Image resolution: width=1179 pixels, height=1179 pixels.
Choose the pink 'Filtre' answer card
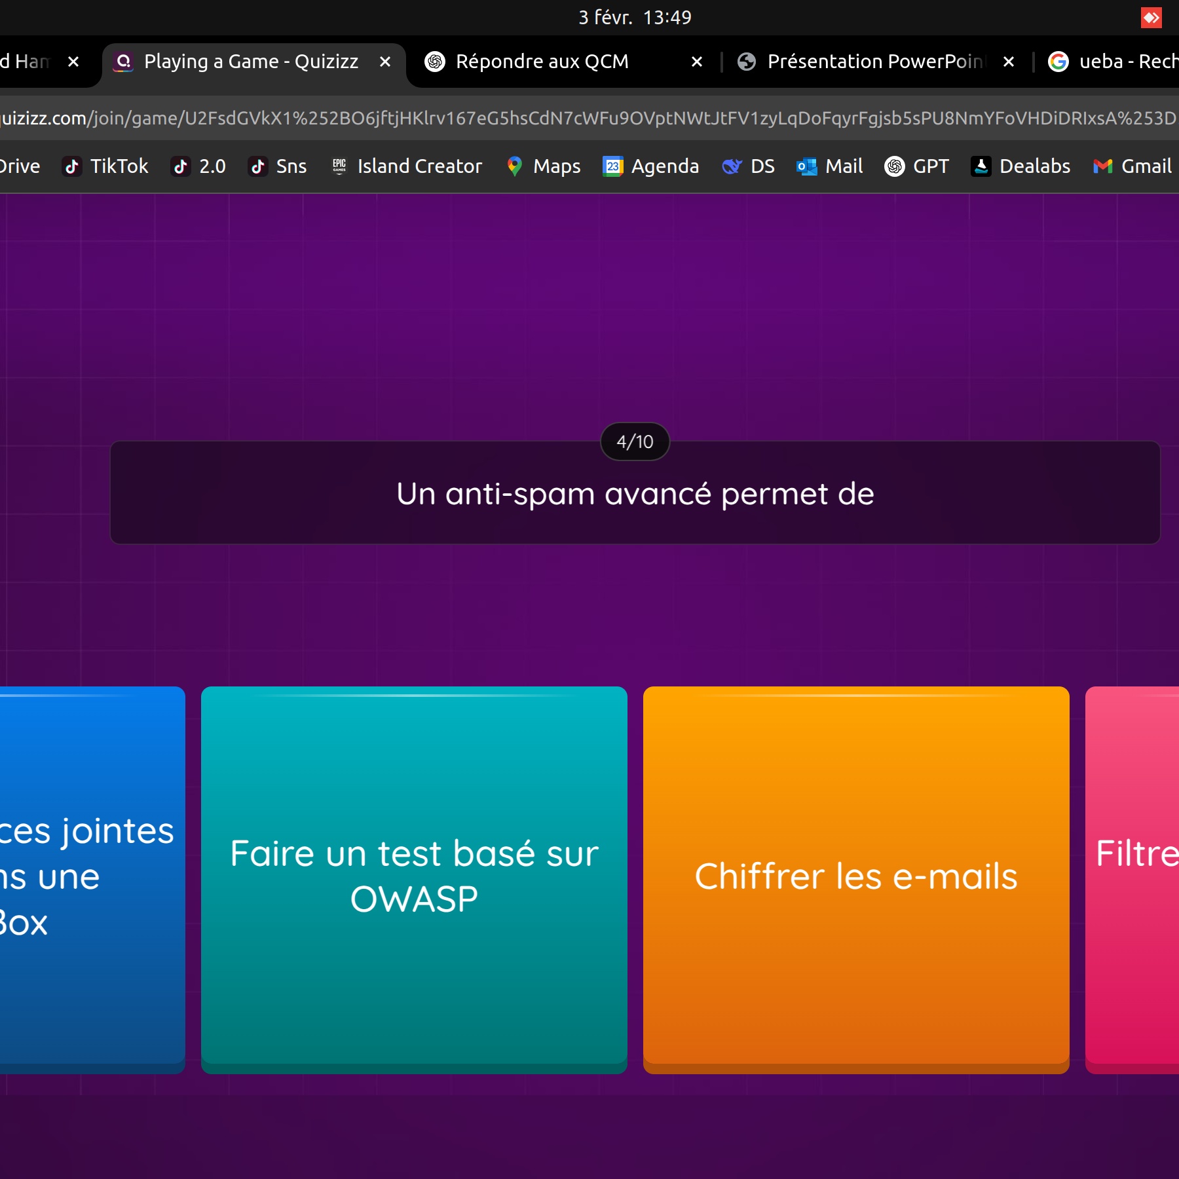point(1133,878)
